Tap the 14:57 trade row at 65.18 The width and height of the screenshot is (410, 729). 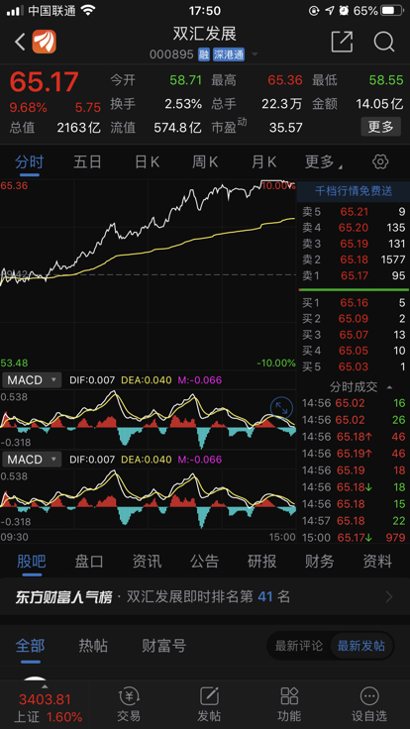(354, 521)
